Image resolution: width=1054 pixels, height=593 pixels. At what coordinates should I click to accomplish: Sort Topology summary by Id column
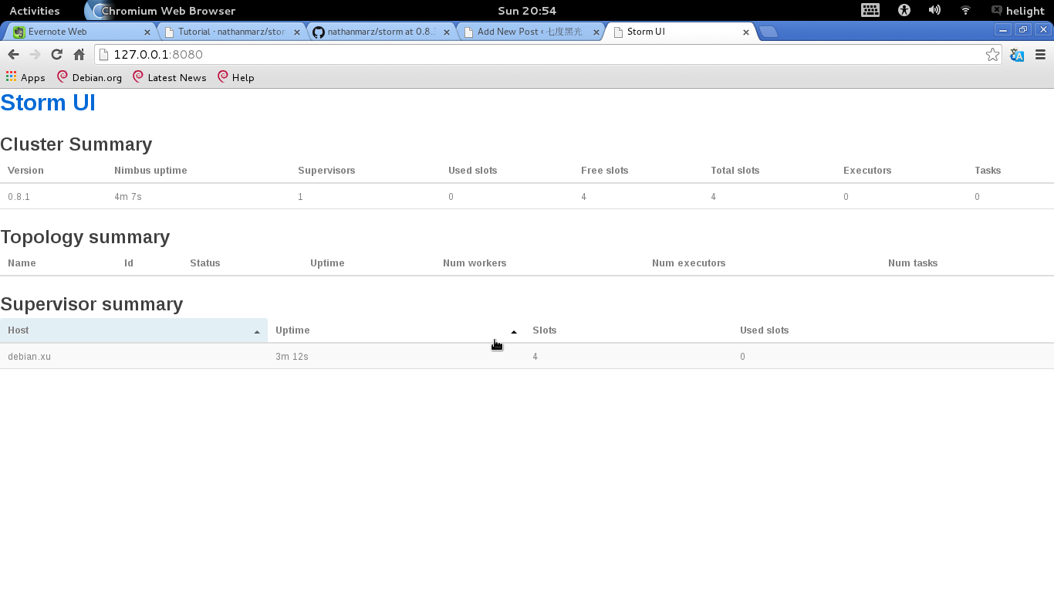(129, 263)
